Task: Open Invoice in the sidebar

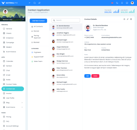Action: coord(13,93)
